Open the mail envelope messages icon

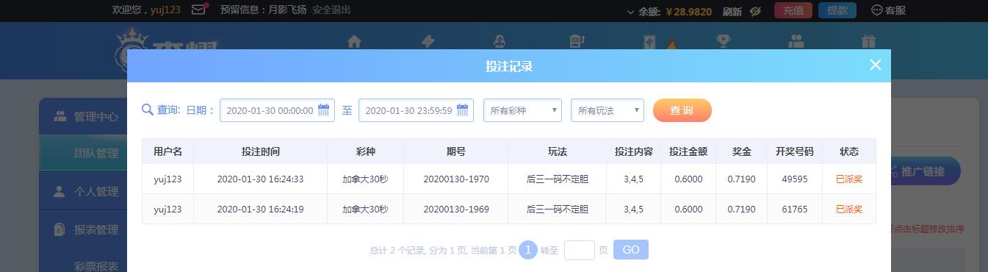coord(198,10)
